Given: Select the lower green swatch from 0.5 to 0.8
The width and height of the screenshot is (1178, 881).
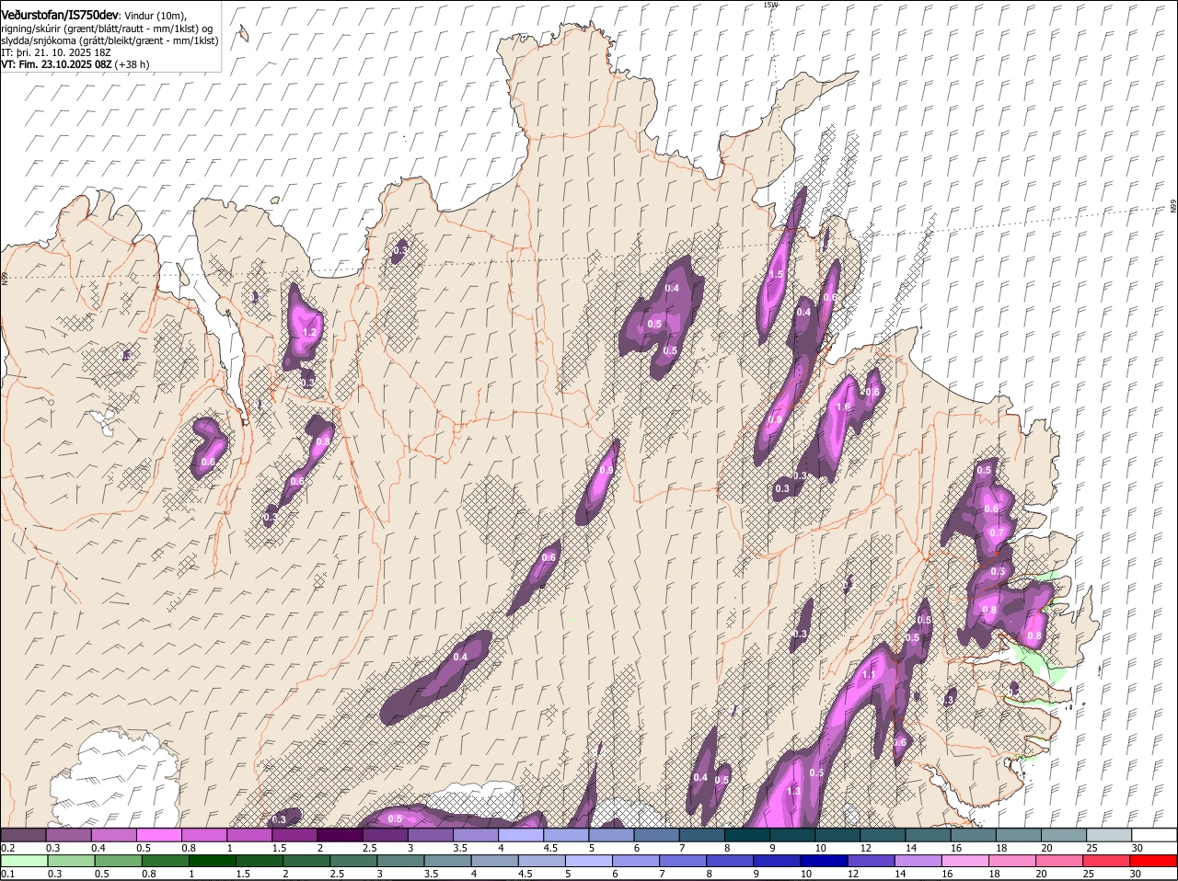Looking at the screenshot, I should (x=118, y=861).
